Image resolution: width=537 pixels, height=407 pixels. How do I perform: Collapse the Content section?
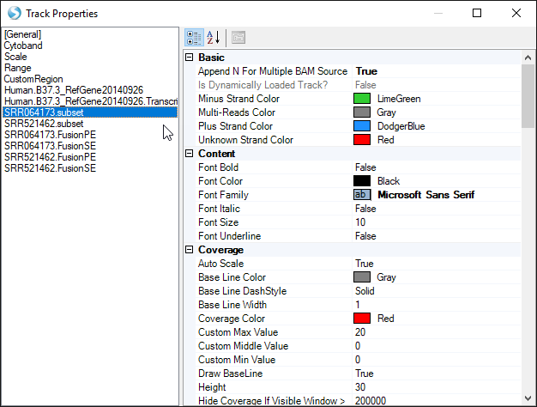(189, 154)
